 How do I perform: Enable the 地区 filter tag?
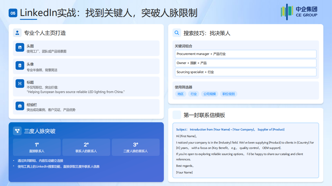180,94
